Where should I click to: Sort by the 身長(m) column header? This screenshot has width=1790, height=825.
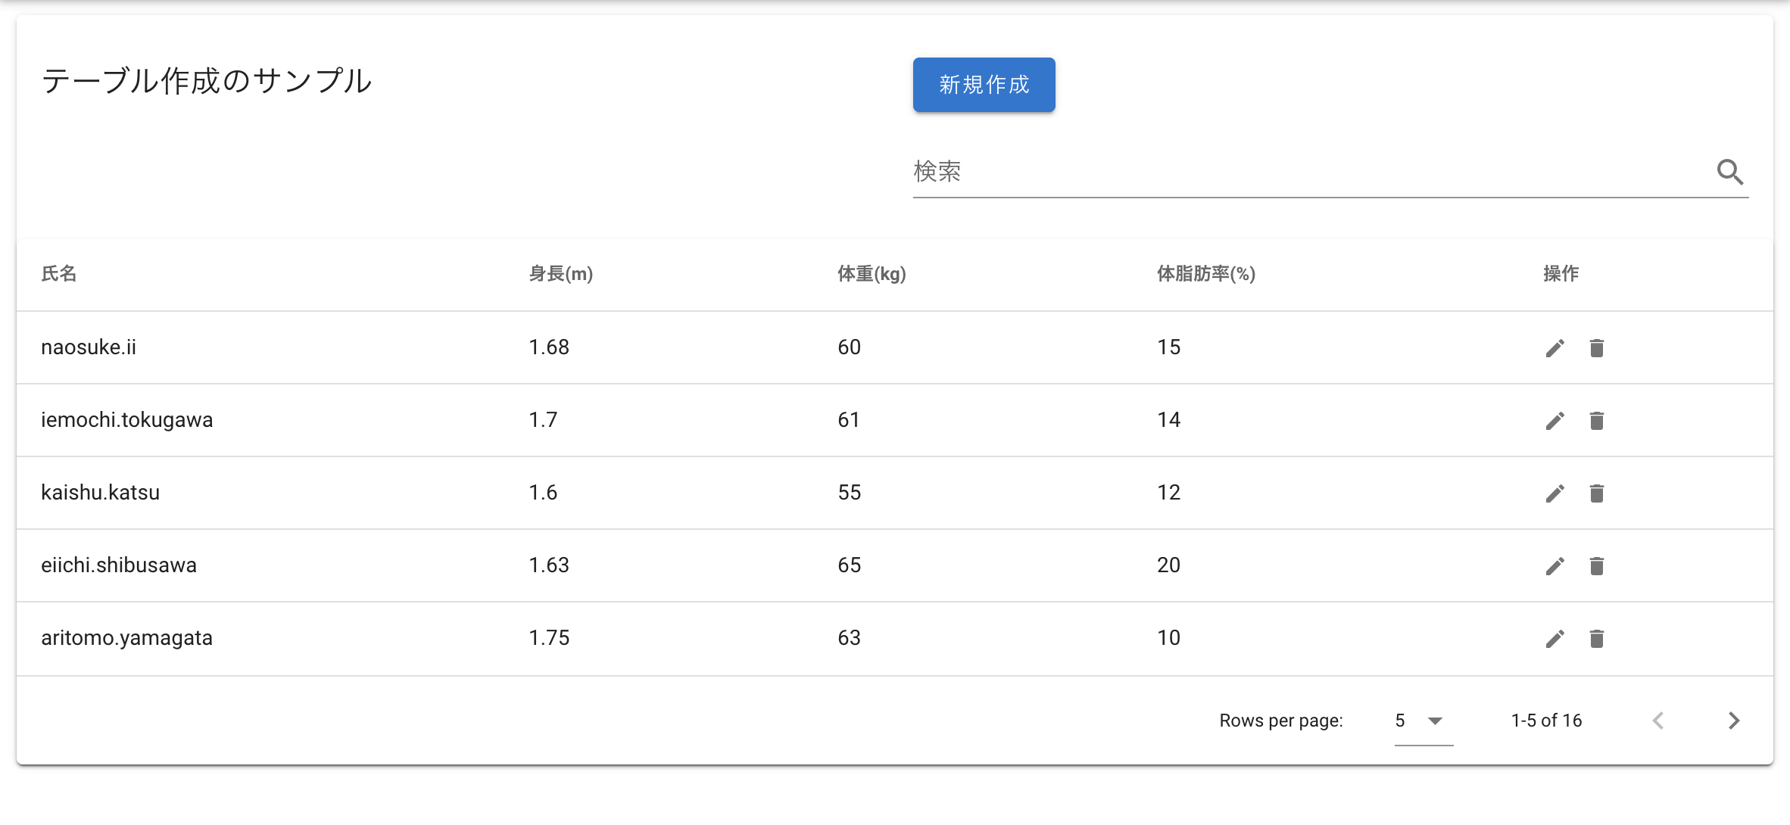click(x=560, y=273)
